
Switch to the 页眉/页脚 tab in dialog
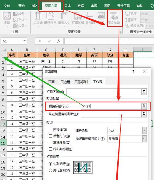[x=81, y=82]
